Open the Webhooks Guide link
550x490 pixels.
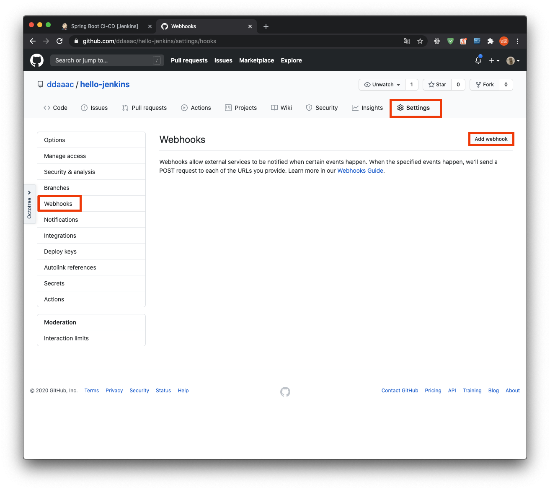pos(360,171)
